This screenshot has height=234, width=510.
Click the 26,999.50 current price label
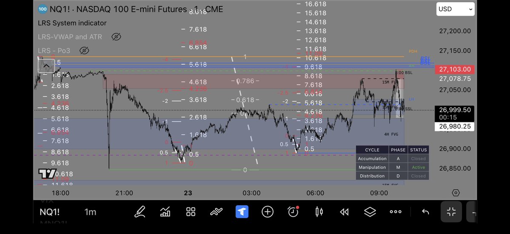tap(455, 114)
